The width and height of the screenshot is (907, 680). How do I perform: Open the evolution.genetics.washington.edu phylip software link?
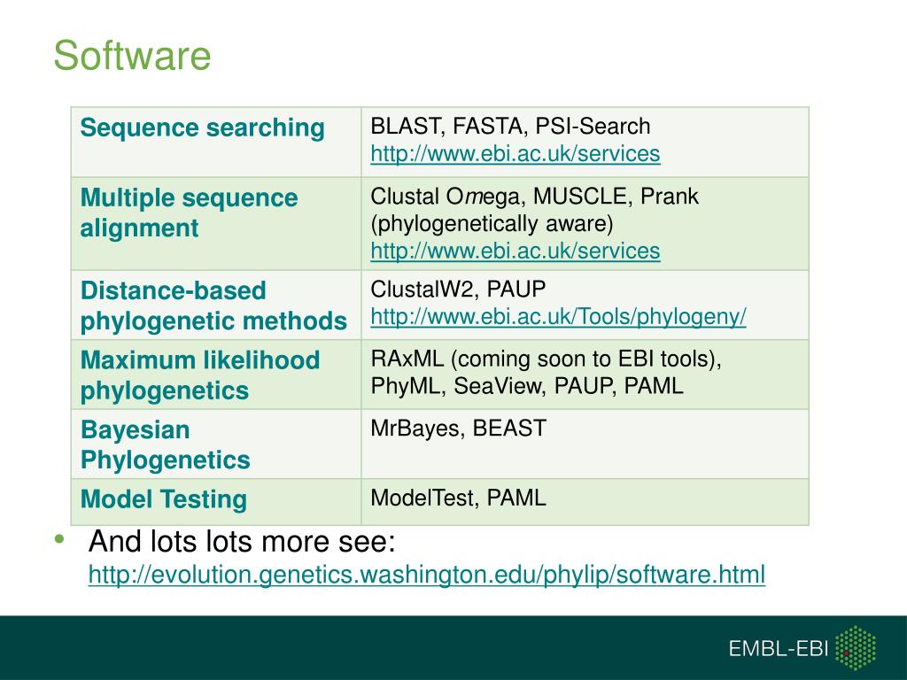pyautogui.click(x=427, y=575)
